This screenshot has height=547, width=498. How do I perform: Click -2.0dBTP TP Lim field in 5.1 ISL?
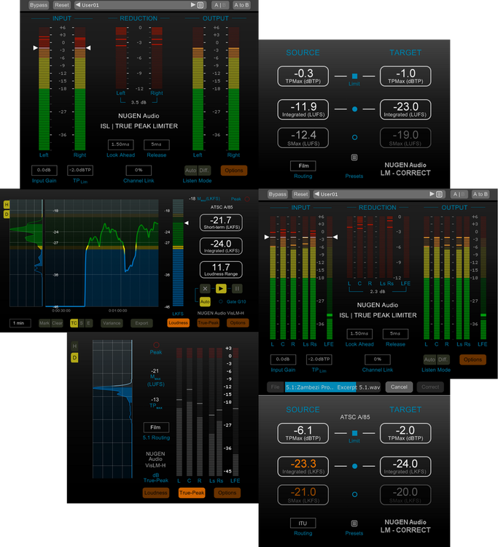coord(319,360)
